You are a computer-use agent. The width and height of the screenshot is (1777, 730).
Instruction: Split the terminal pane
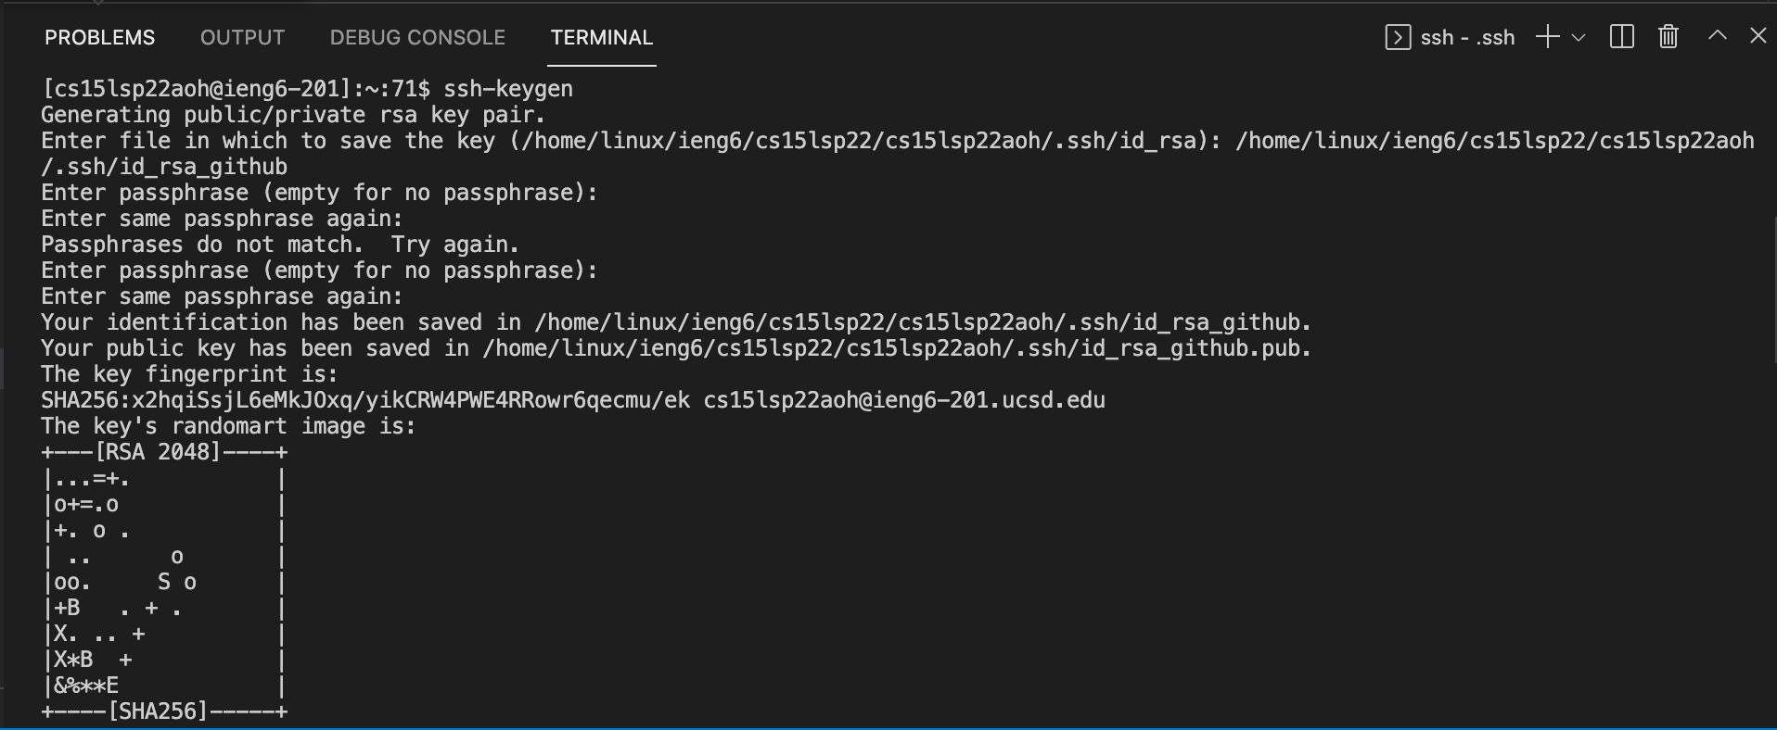pyautogui.click(x=1622, y=37)
